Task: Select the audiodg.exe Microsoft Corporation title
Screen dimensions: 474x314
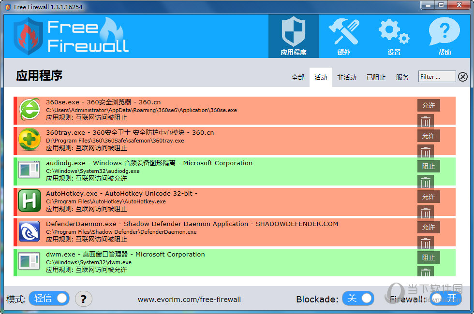Action: click(x=149, y=163)
